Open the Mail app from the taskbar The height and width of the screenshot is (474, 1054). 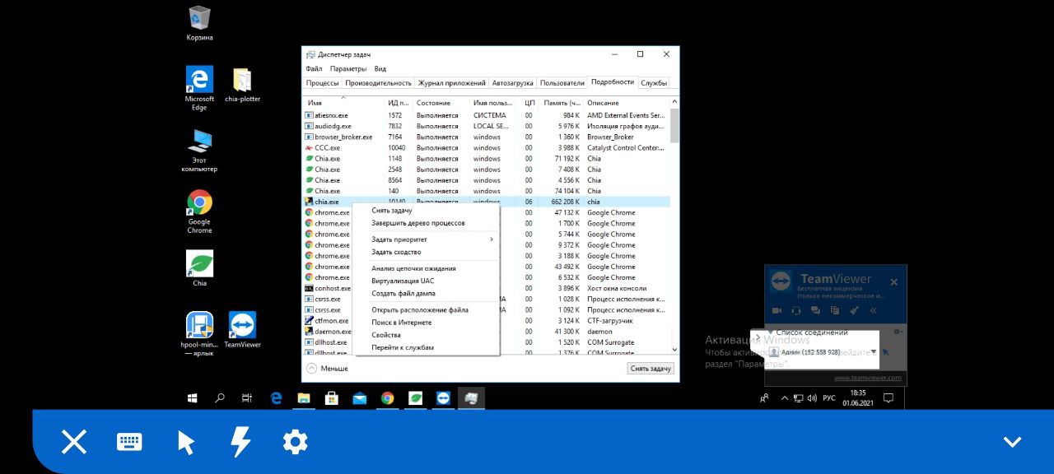point(360,398)
